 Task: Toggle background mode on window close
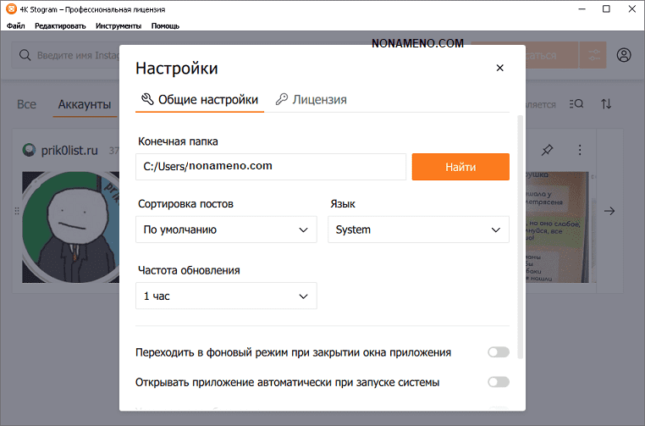coord(498,352)
